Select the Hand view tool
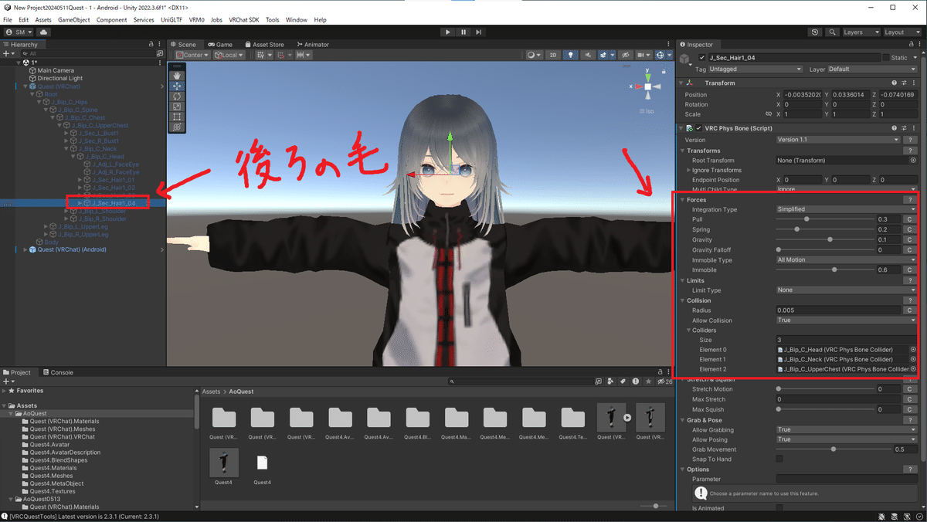 click(x=177, y=76)
